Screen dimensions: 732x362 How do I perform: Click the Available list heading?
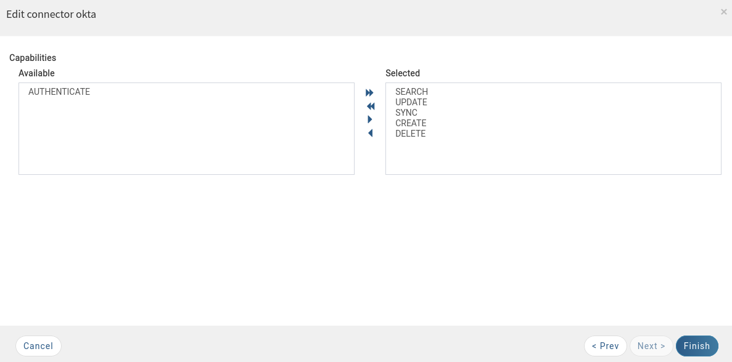[x=36, y=73]
